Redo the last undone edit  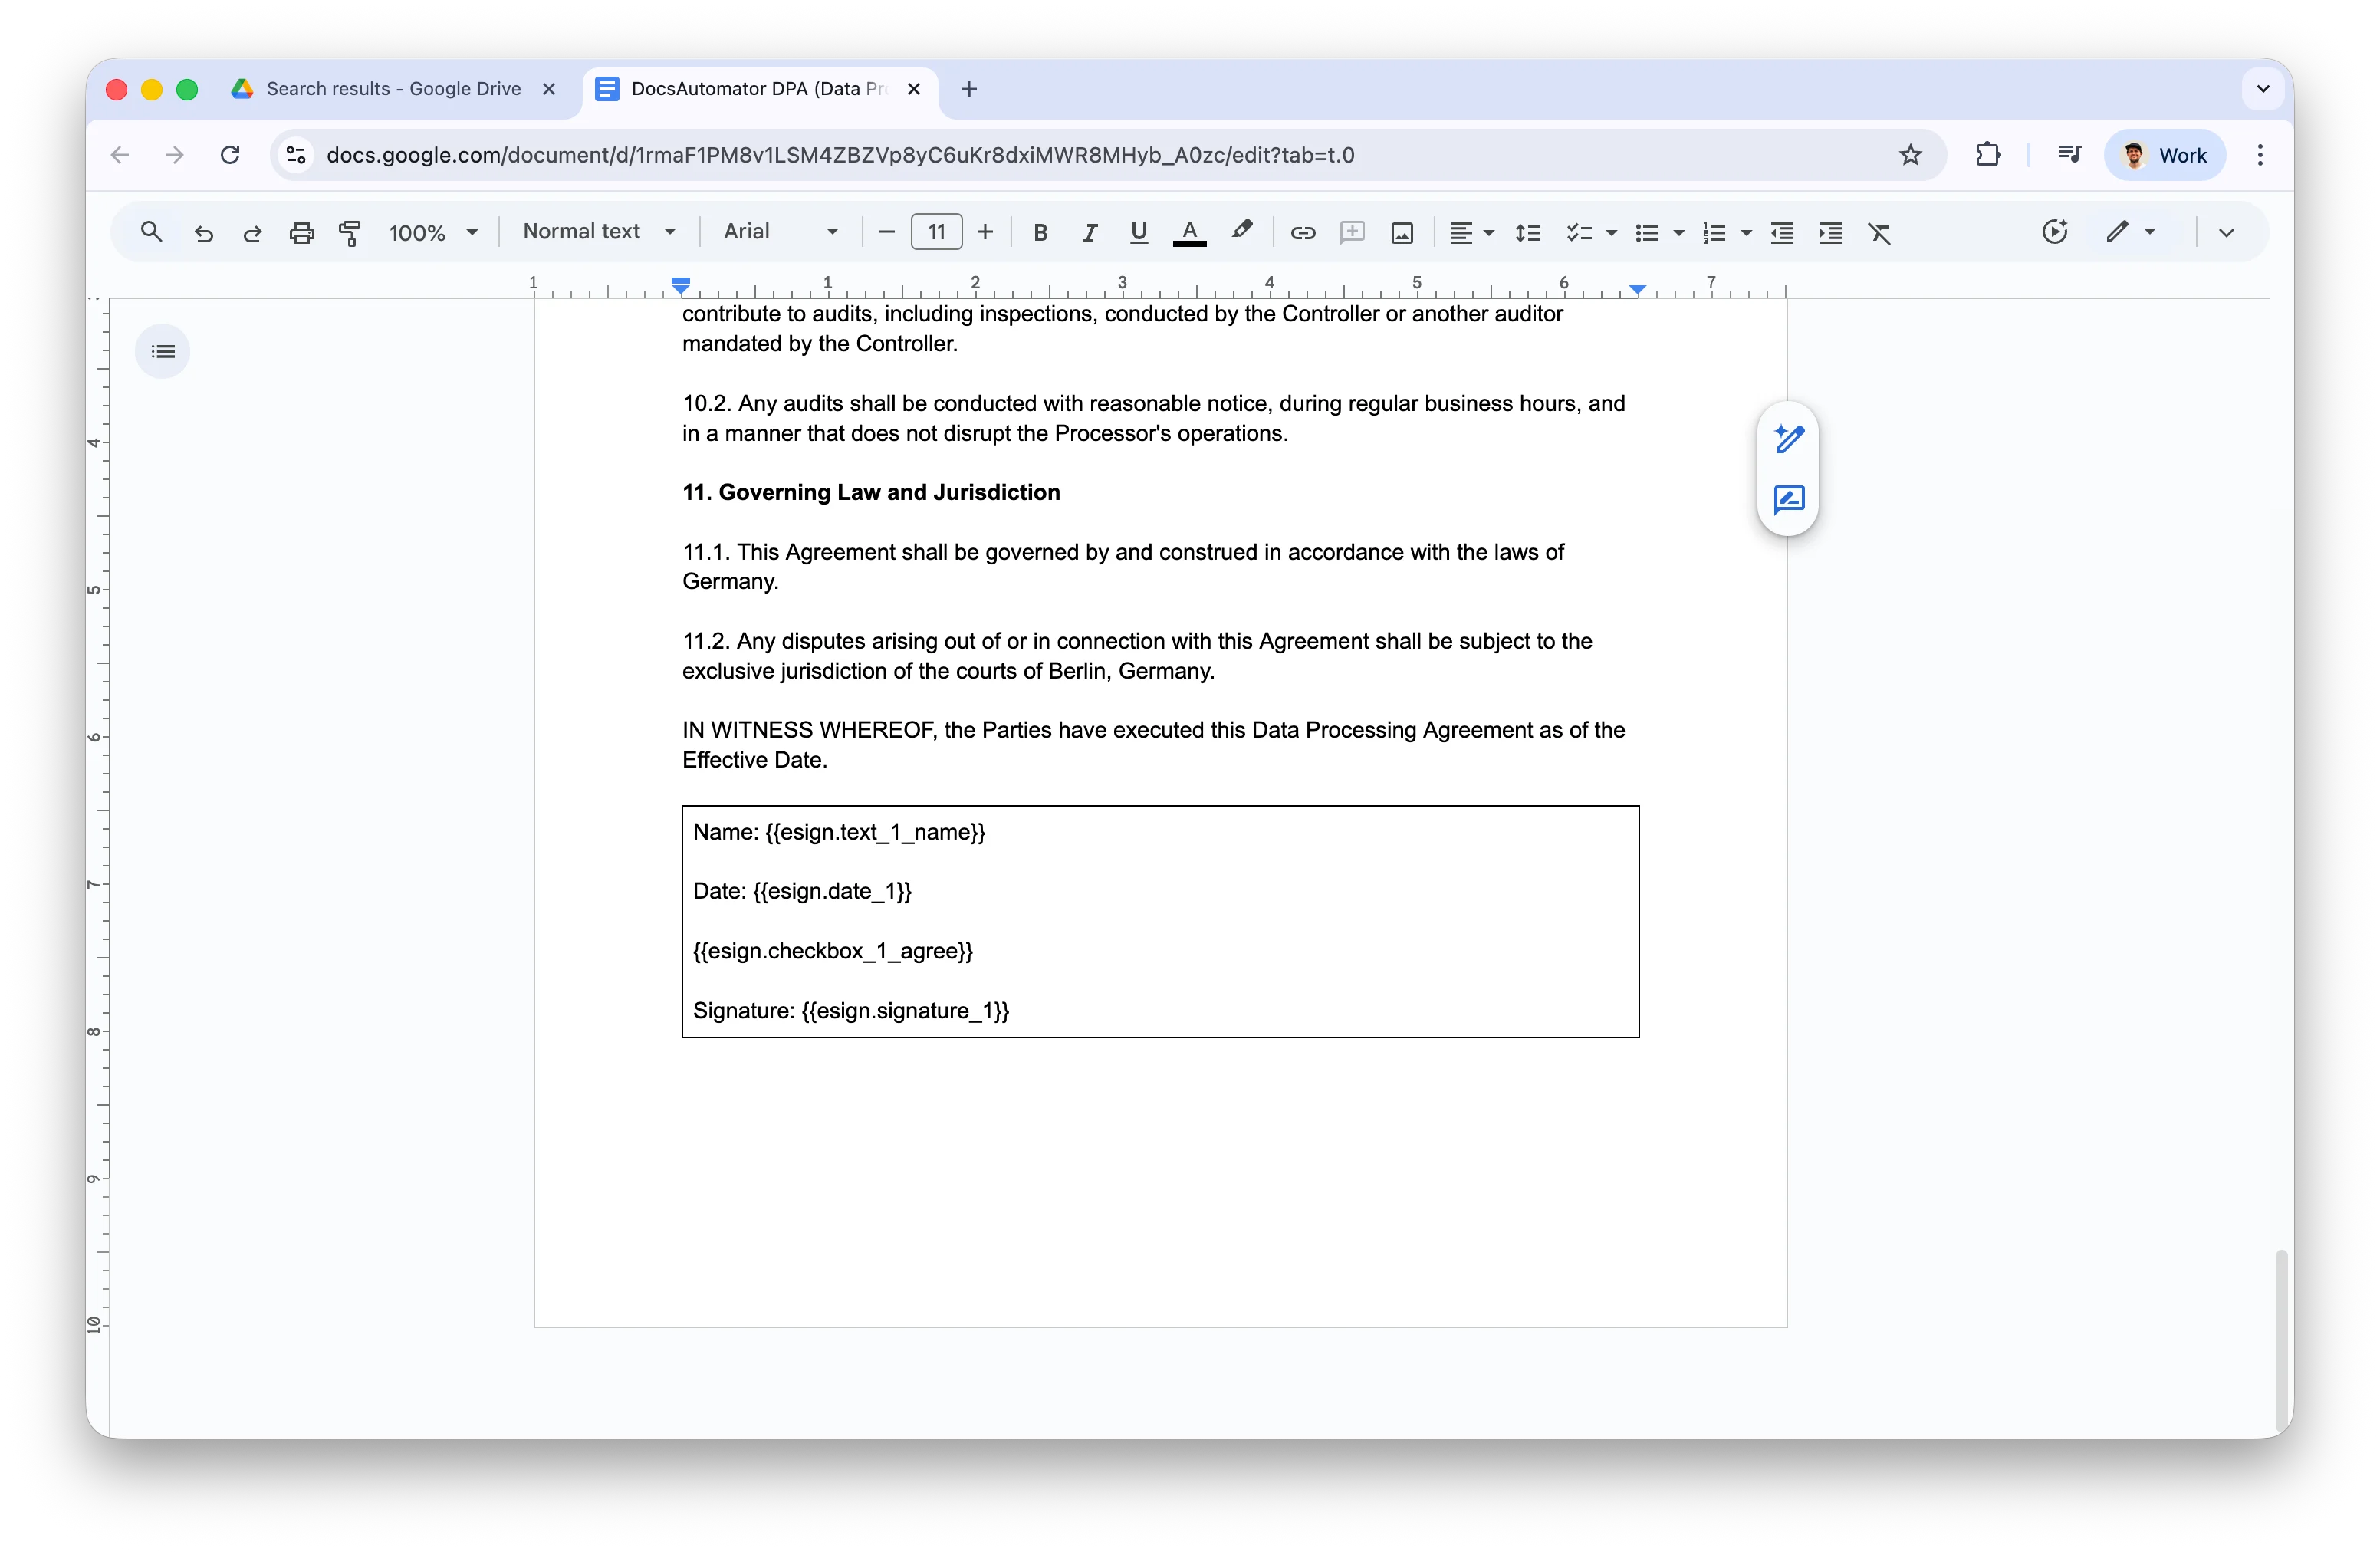coord(252,233)
